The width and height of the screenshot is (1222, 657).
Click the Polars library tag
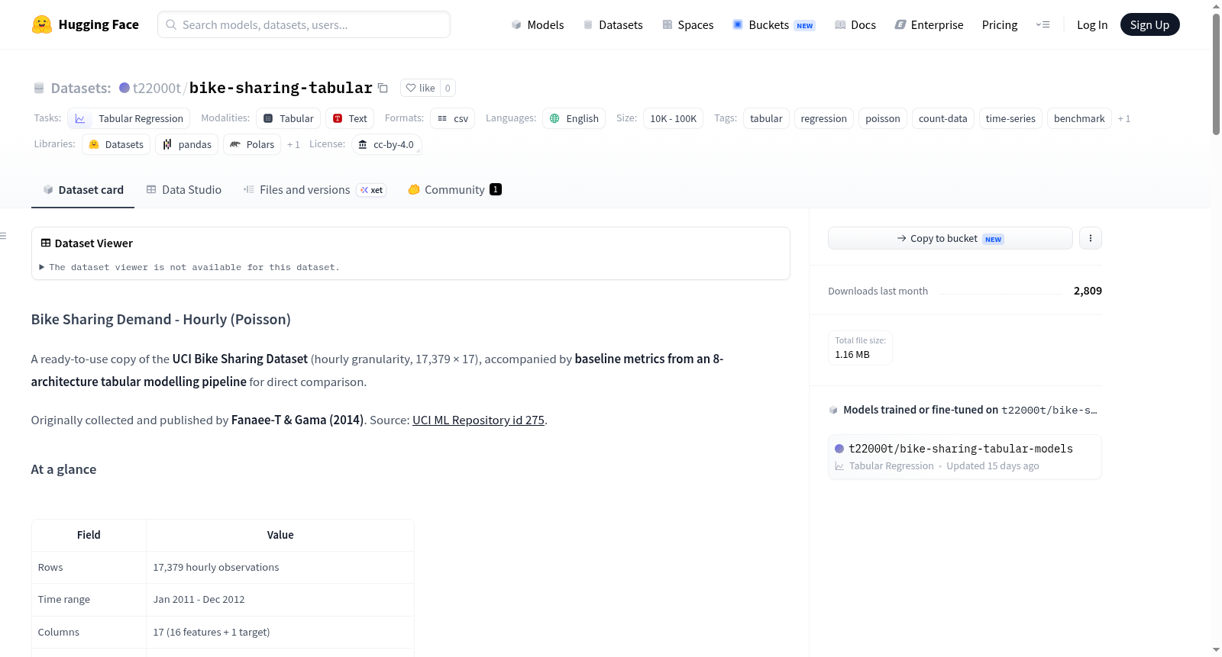point(252,144)
